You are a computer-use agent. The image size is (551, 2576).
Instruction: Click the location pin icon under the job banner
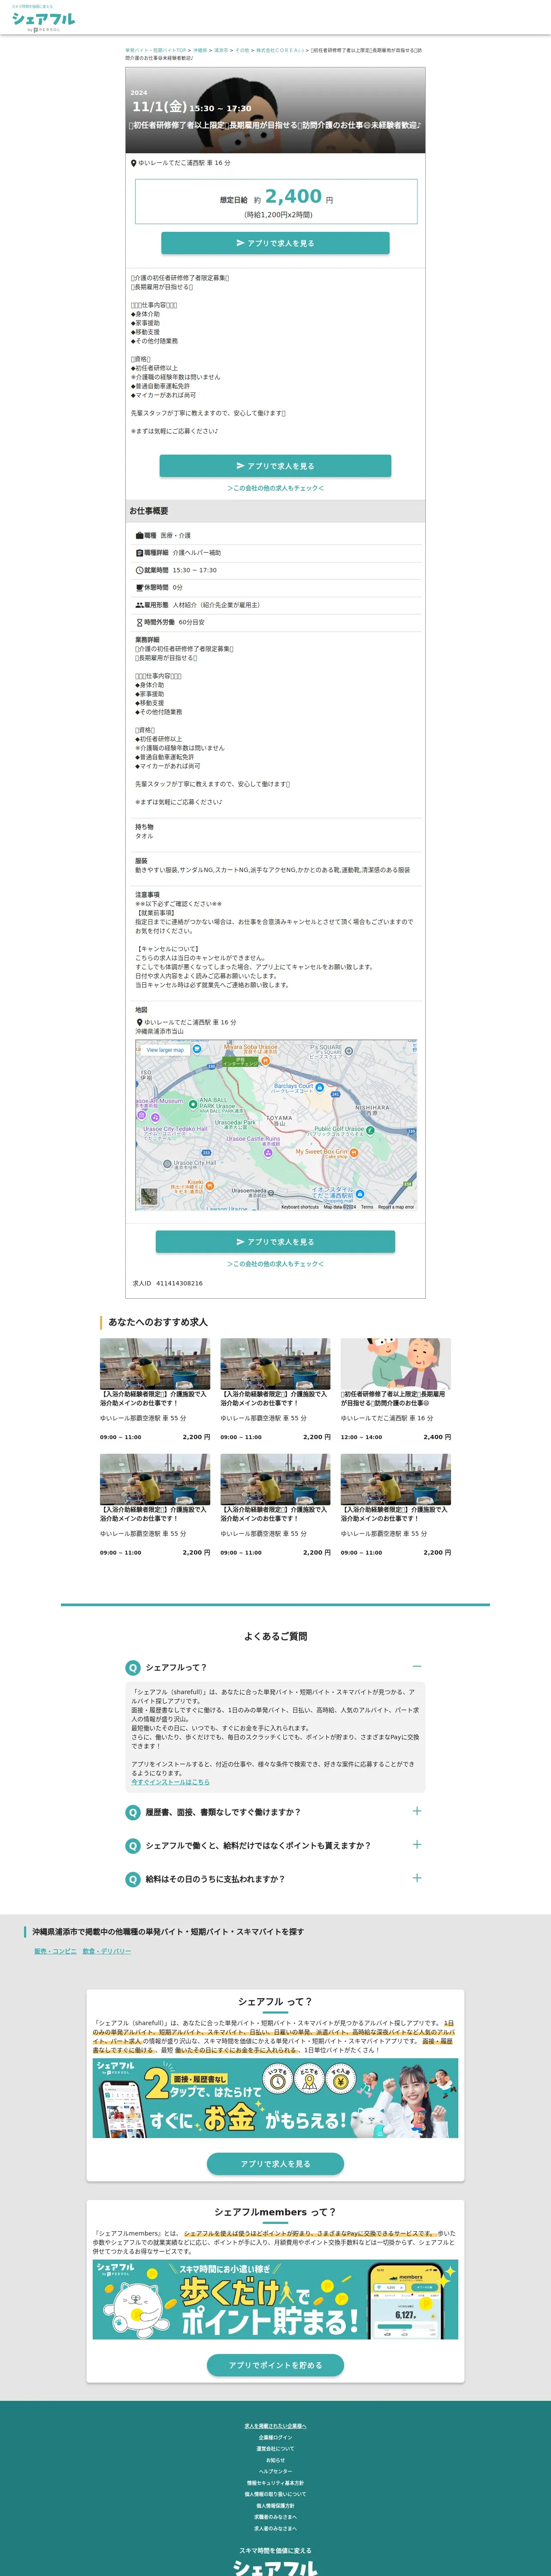[134, 163]
